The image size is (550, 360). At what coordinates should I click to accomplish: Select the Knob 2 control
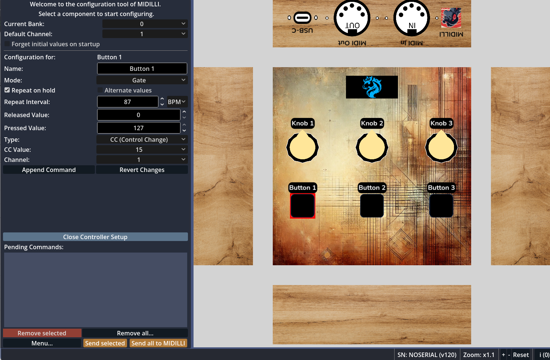point(372,146)
